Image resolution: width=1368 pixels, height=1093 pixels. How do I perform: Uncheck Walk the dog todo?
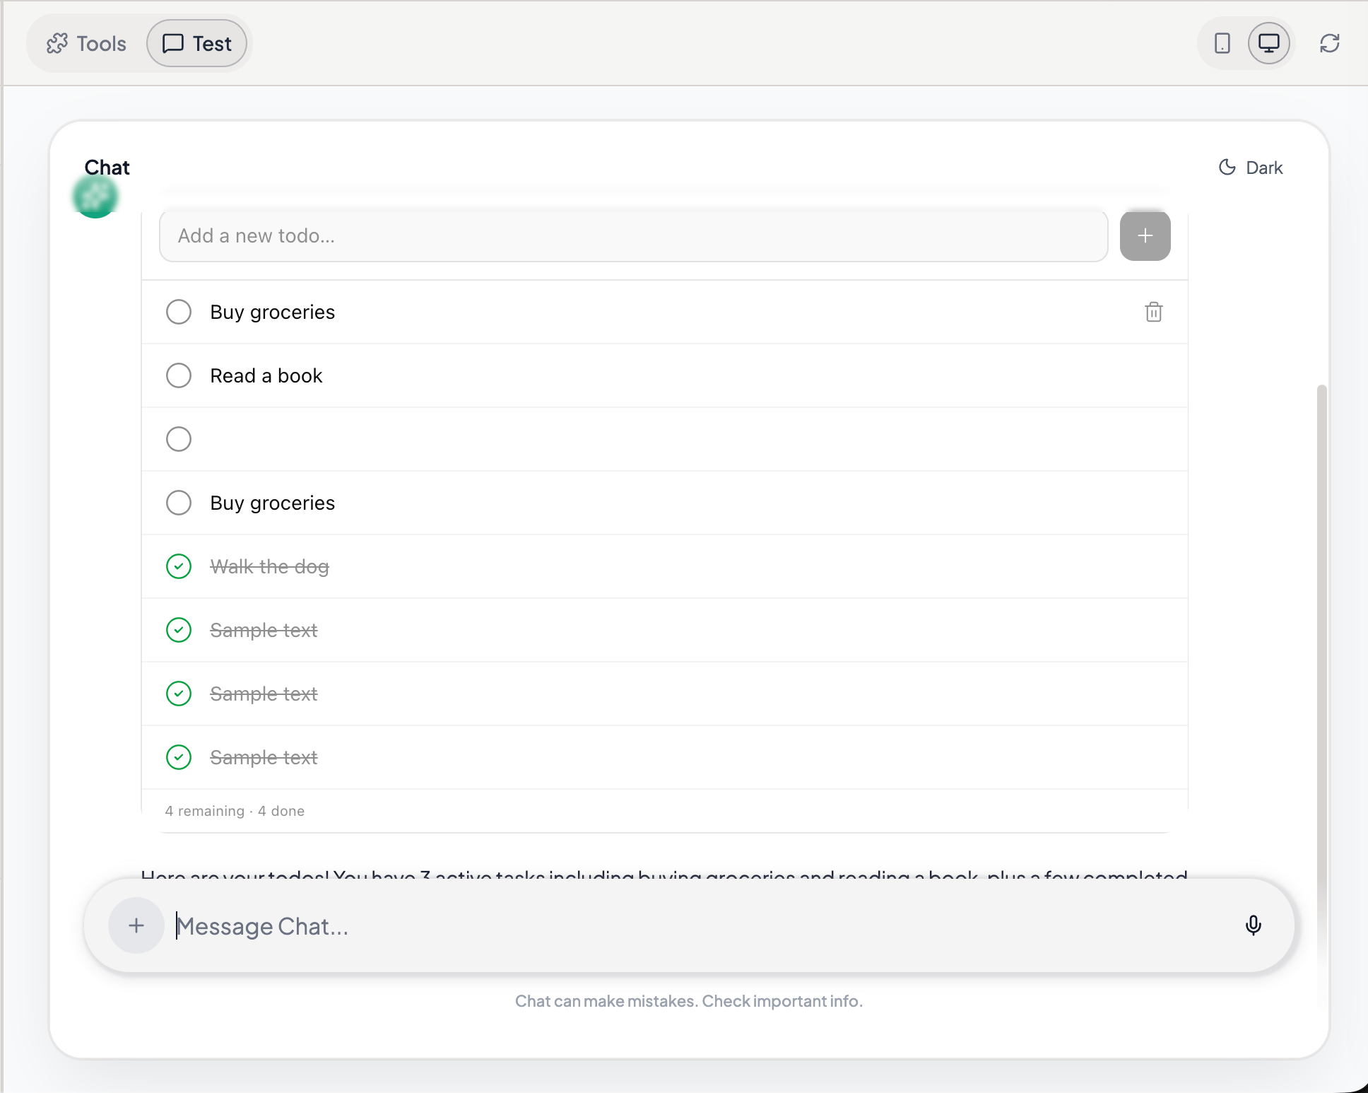(179, 566)
